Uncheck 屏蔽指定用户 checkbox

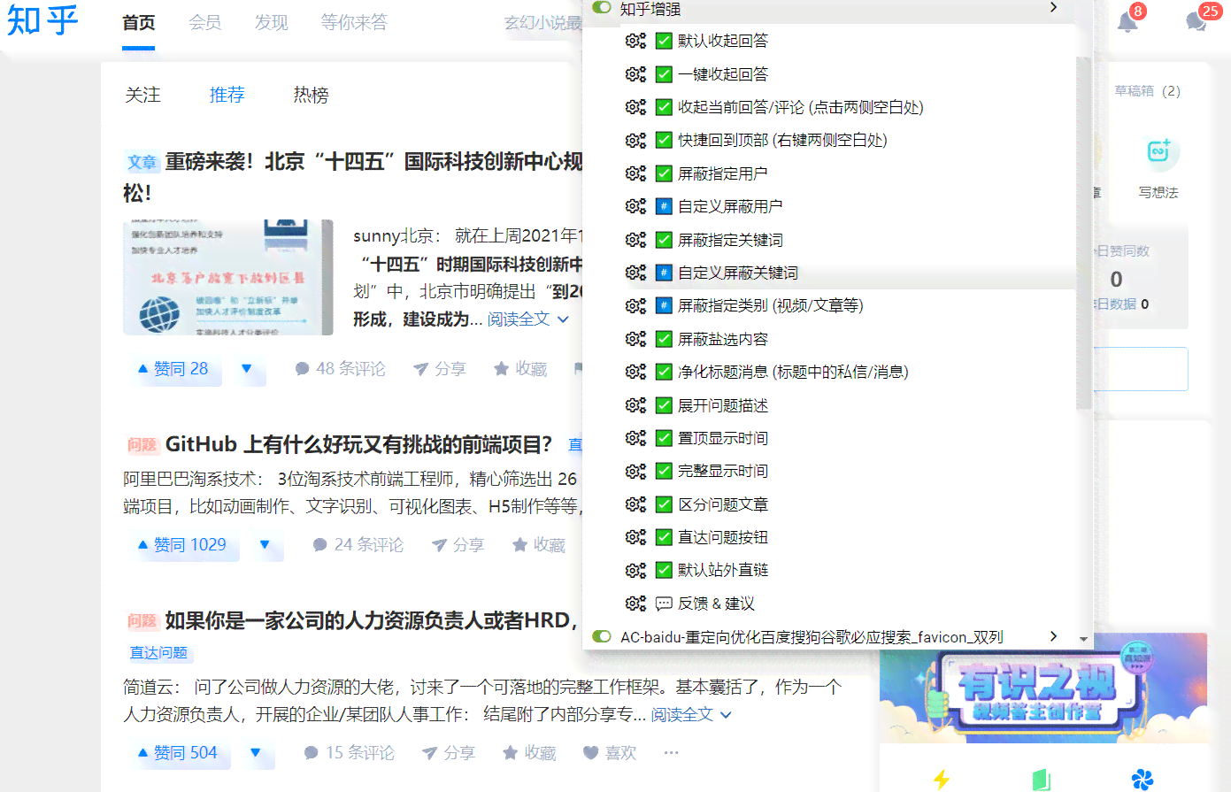click(x=664, y=173)
